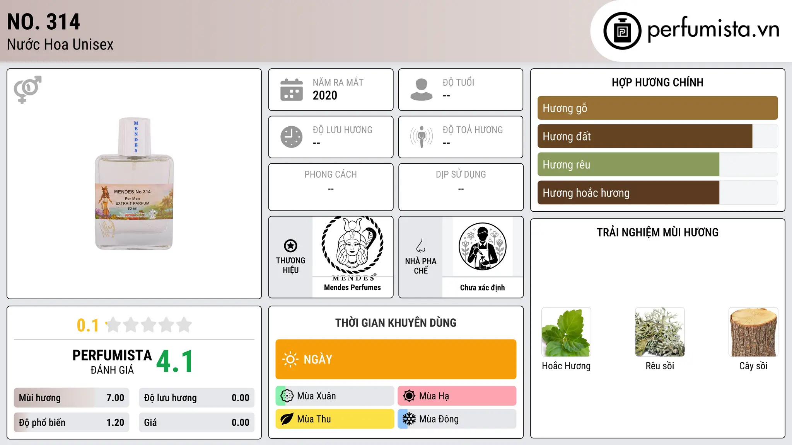The height and width of the screenshot is (445, 792).
Task: Click the Mùi hương score 7.00 row
Action: pos(72,398)
